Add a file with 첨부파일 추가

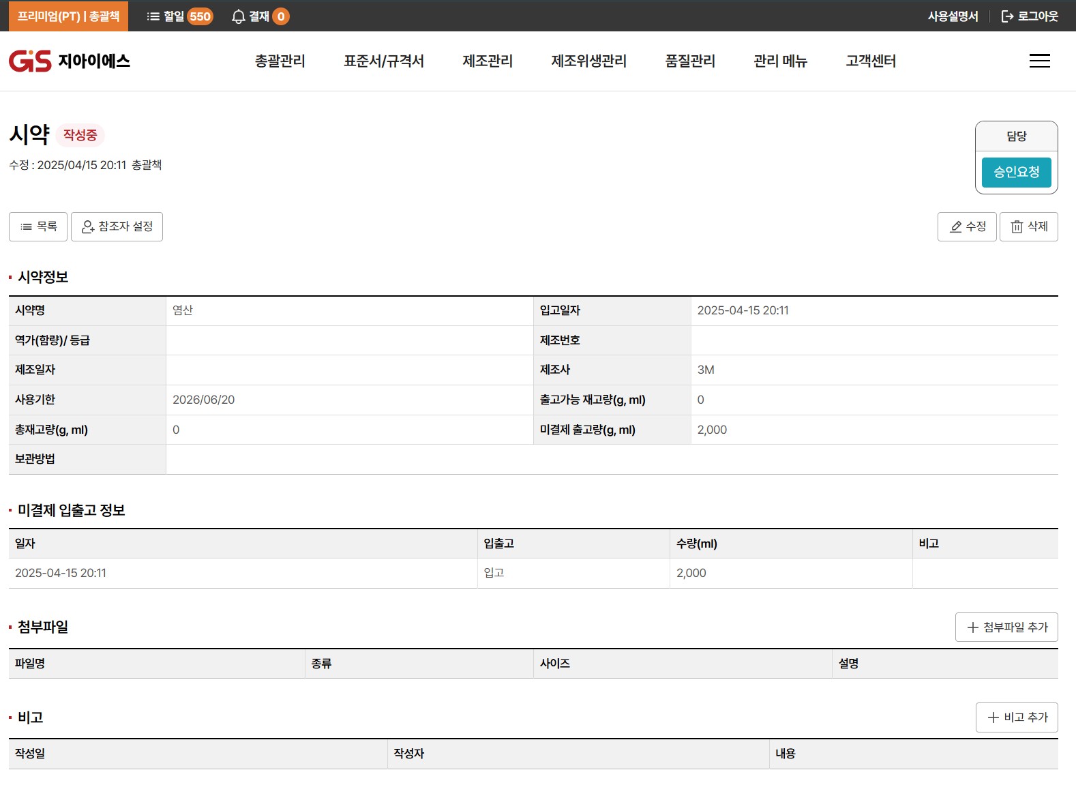(x=1006, y=627)
